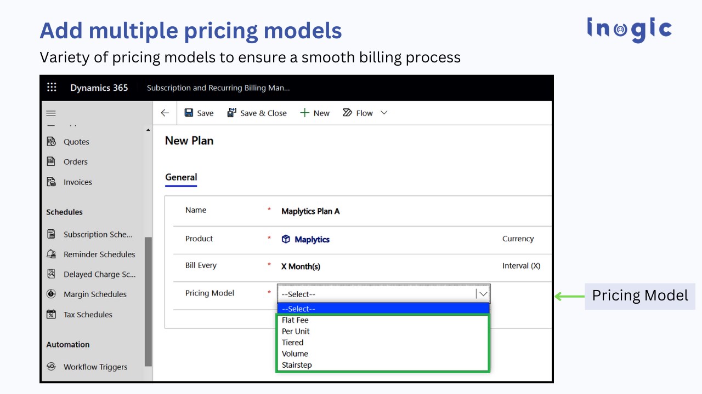
Task: Click the Subscription Schedules icon
Action: [51, 234]
